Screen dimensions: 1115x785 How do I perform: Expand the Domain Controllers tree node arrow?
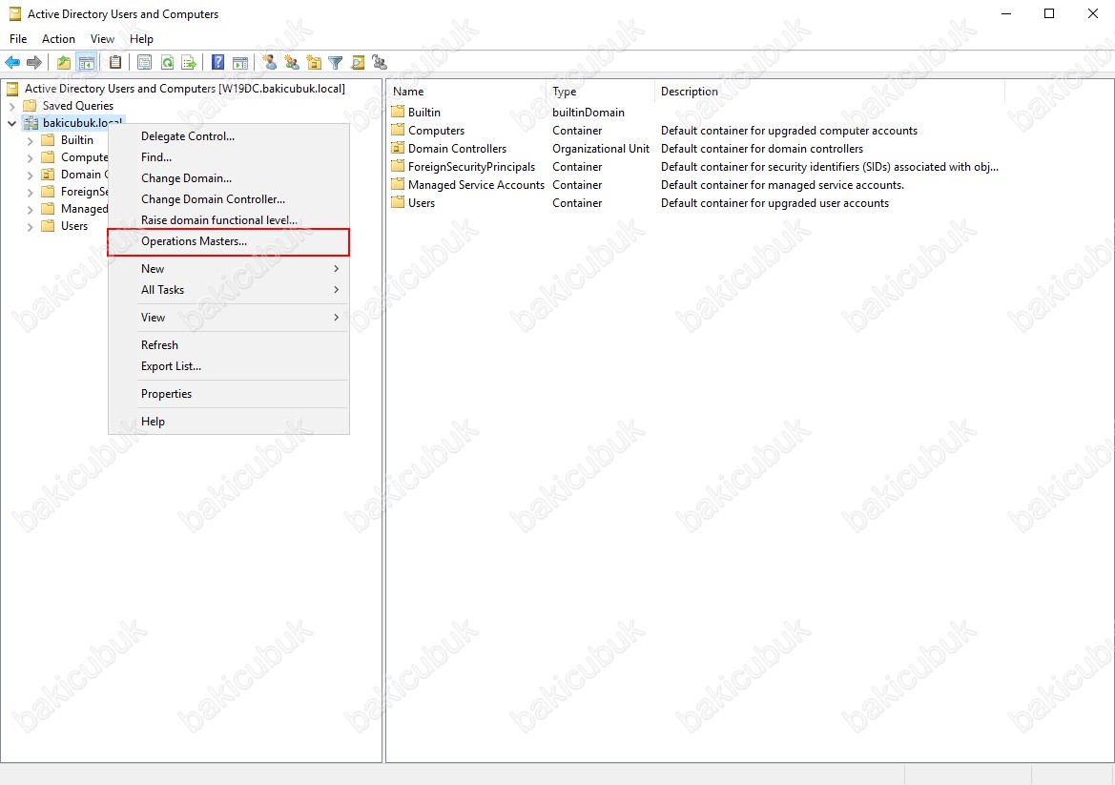[x=30, y=175]
